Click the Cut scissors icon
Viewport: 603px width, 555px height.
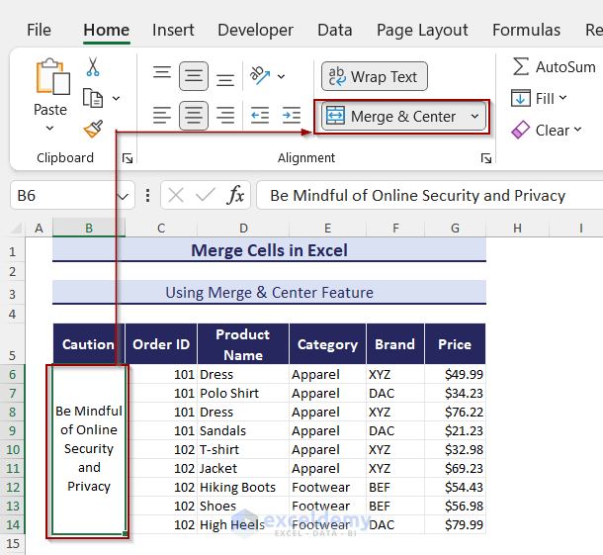tap(93, 66)
